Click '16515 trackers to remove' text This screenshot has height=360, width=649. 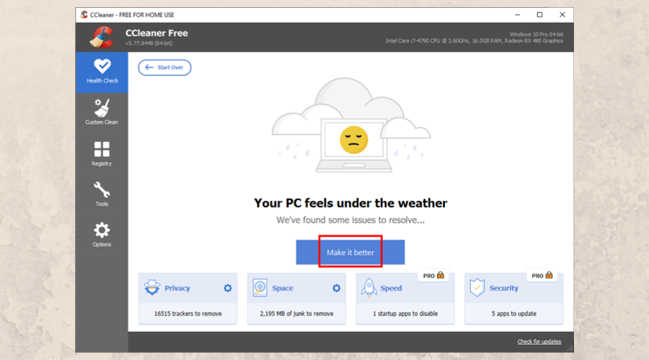click(x=188, y=314)
